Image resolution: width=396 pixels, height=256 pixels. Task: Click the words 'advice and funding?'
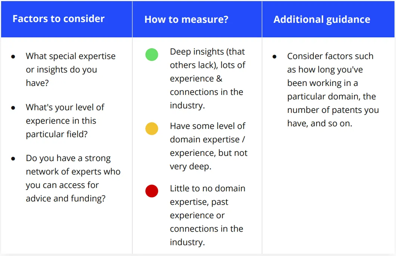pos(66,198)
